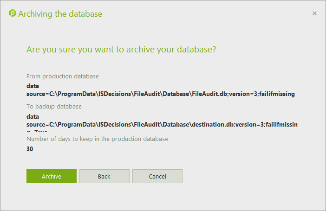Select the 'To backup database' label
The width and height of the screenshot is (326, 211).
click(x=54, y=106)
